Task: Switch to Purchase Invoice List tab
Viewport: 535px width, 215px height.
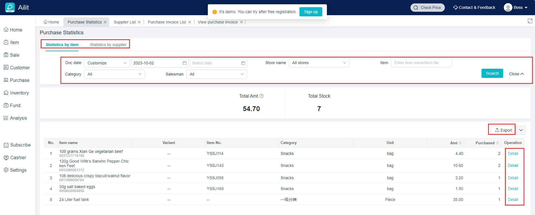Action: (x=167, y=22)
